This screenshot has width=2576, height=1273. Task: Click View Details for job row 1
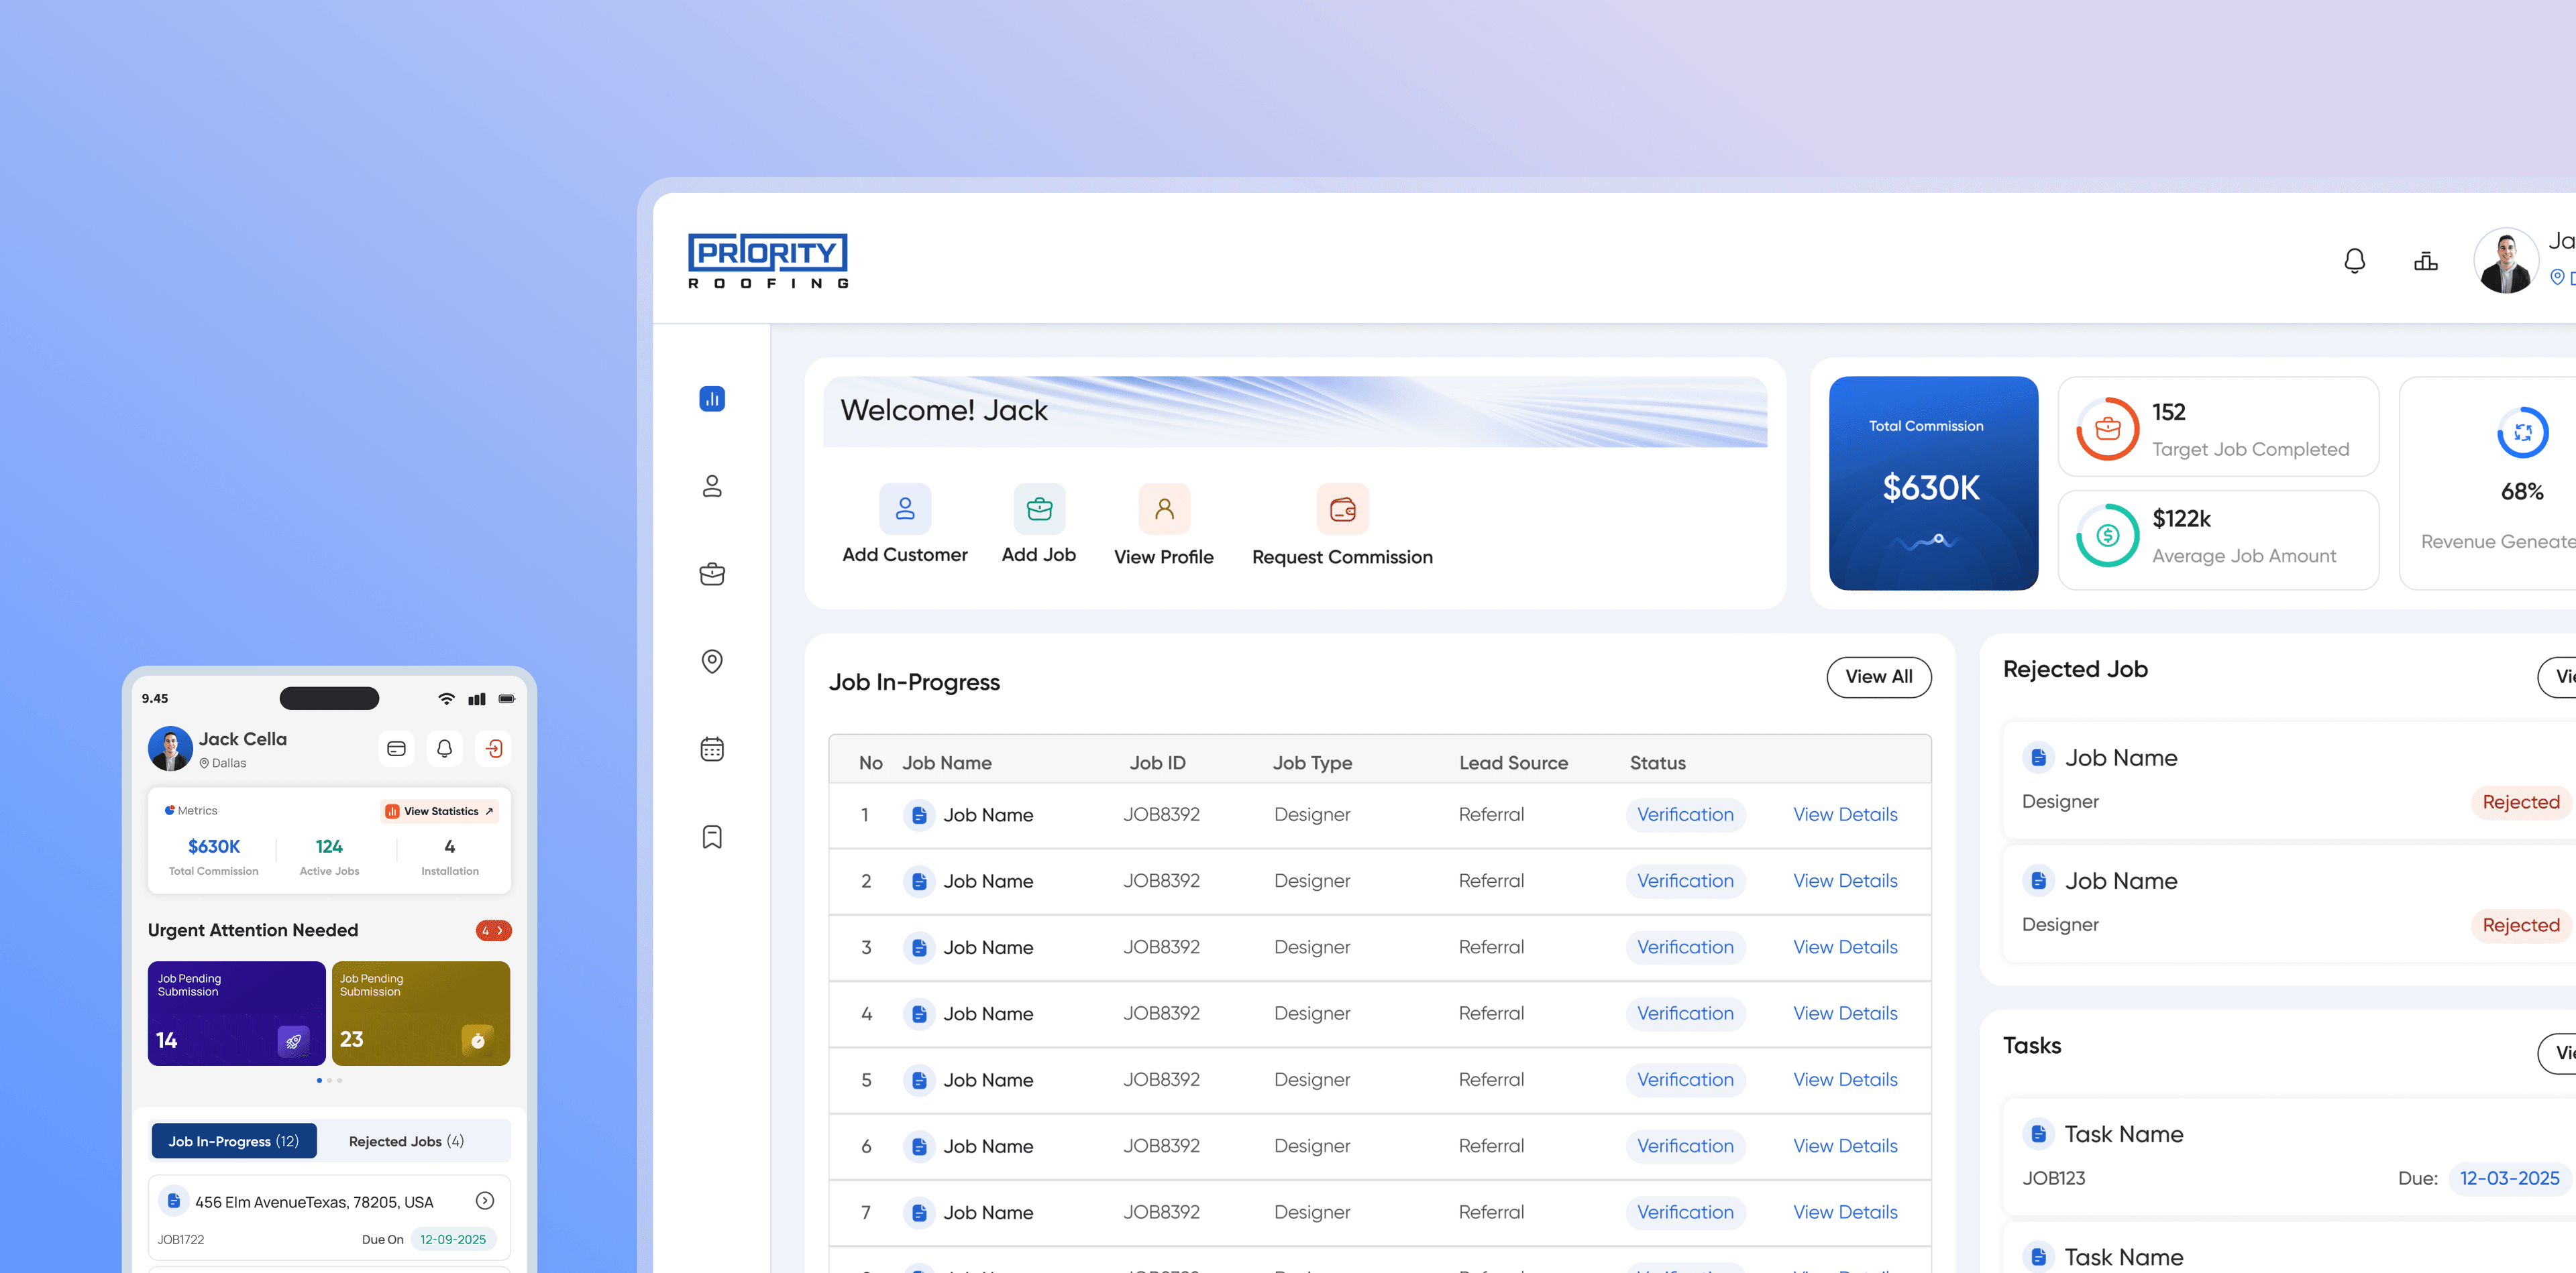(1844, 814)
